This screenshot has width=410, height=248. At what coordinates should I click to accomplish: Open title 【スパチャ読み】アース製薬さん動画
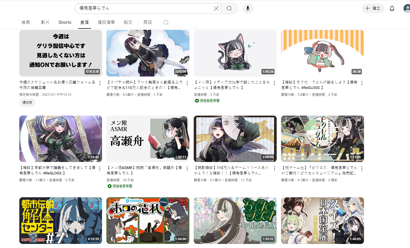tap(145, 85)
